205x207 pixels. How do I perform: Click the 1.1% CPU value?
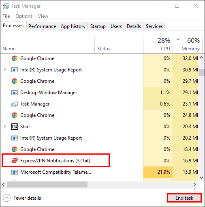click(x=165, y=93)
